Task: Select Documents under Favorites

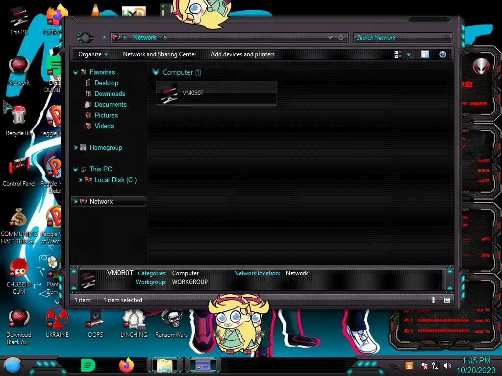Action: click(110, 105)
